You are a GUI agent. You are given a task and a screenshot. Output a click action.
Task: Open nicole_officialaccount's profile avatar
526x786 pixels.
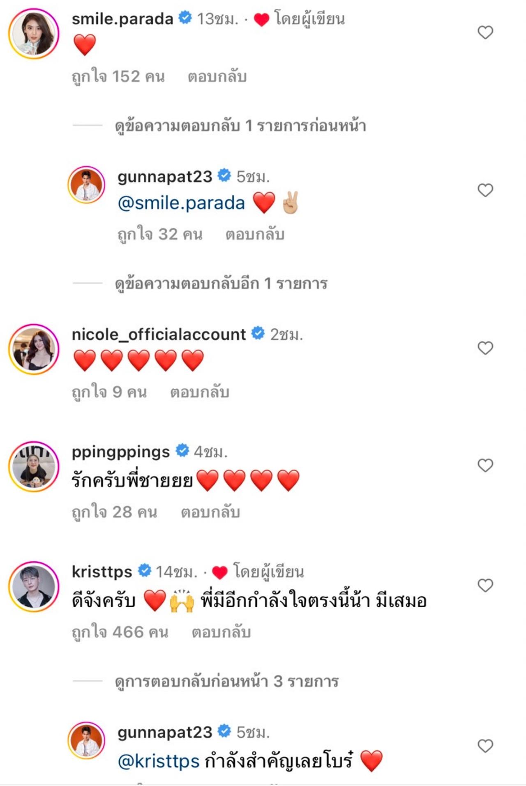[34, 349]
